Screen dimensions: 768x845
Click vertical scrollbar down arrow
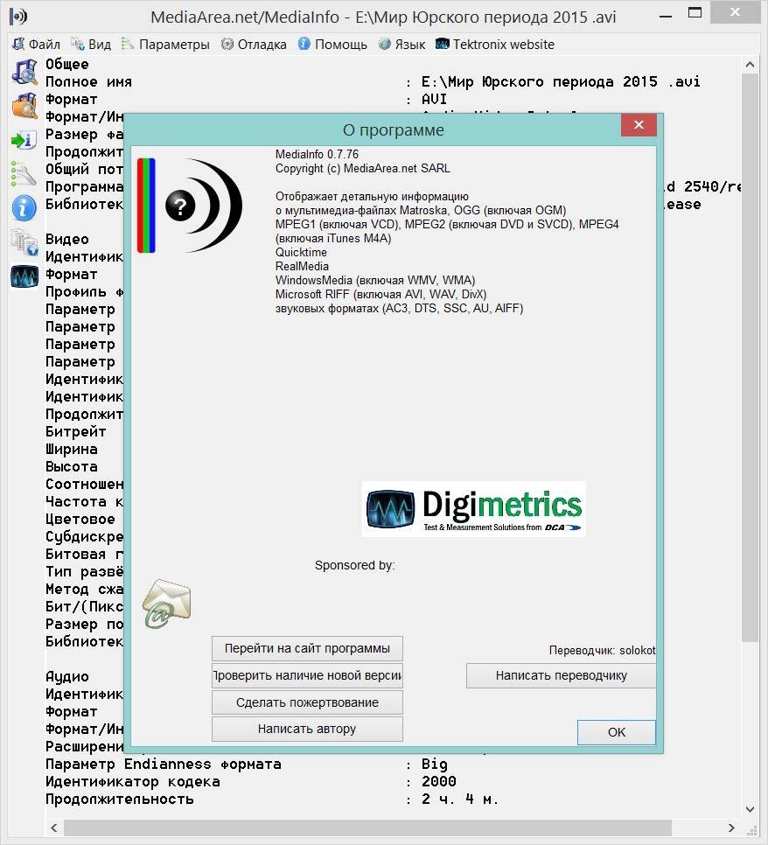coord(750,809)
